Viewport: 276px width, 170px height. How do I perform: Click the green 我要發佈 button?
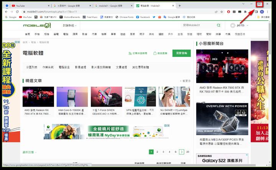click(181, 53)
